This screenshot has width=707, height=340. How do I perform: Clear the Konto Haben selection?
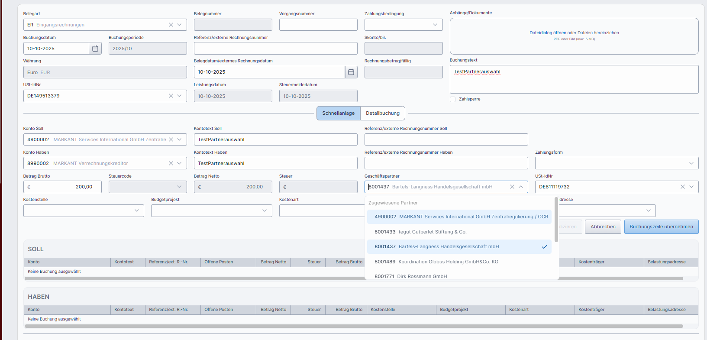click(171, 163)
